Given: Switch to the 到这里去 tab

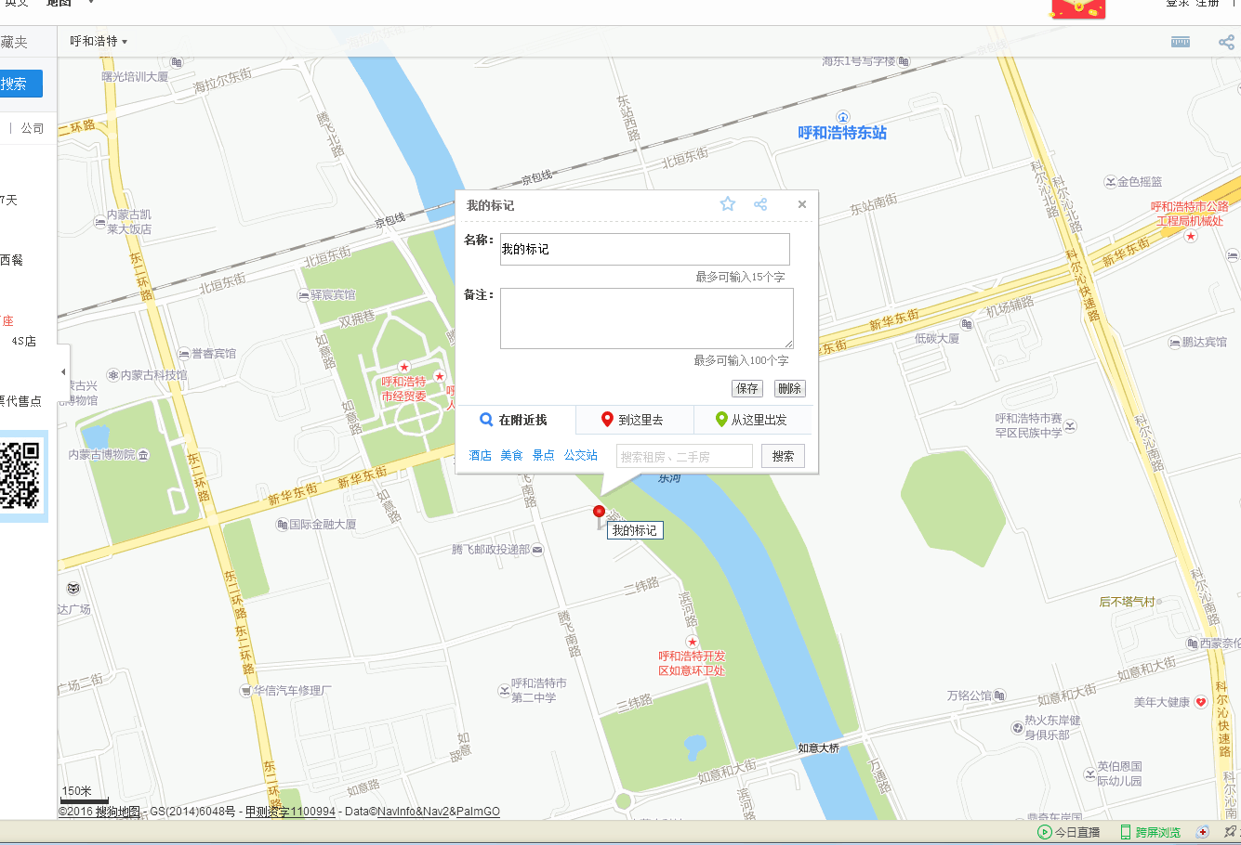Looking at the screenshot, I should click(x=634, y=420).
